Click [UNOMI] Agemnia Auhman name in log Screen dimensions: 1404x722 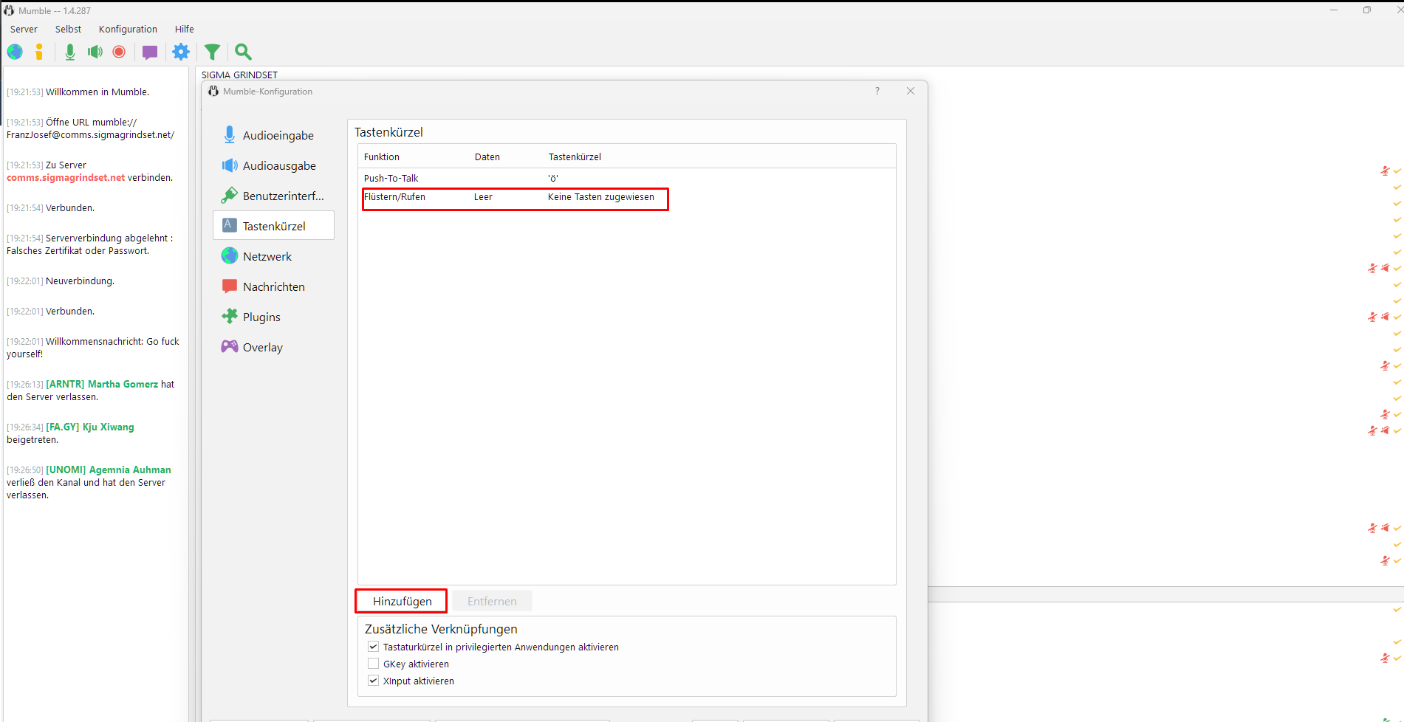(x=109, y=470)
